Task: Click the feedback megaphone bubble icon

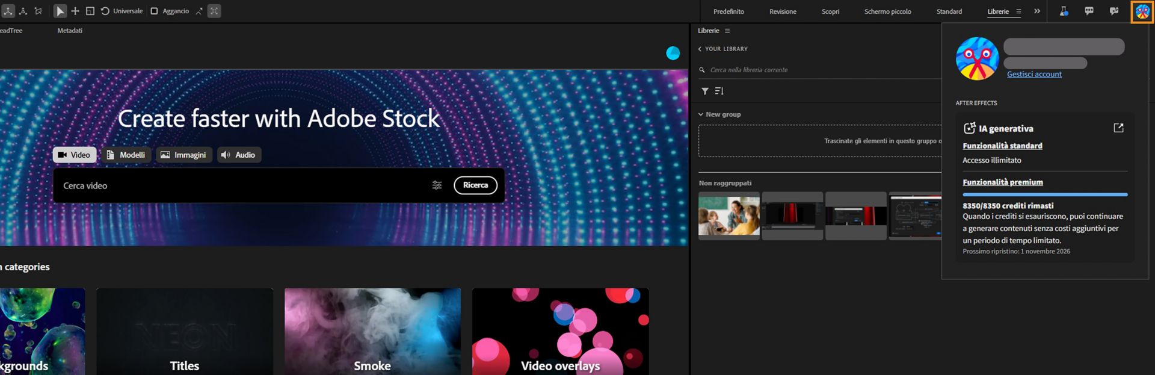Action: pyautogui.click(x=1114, y=11)
